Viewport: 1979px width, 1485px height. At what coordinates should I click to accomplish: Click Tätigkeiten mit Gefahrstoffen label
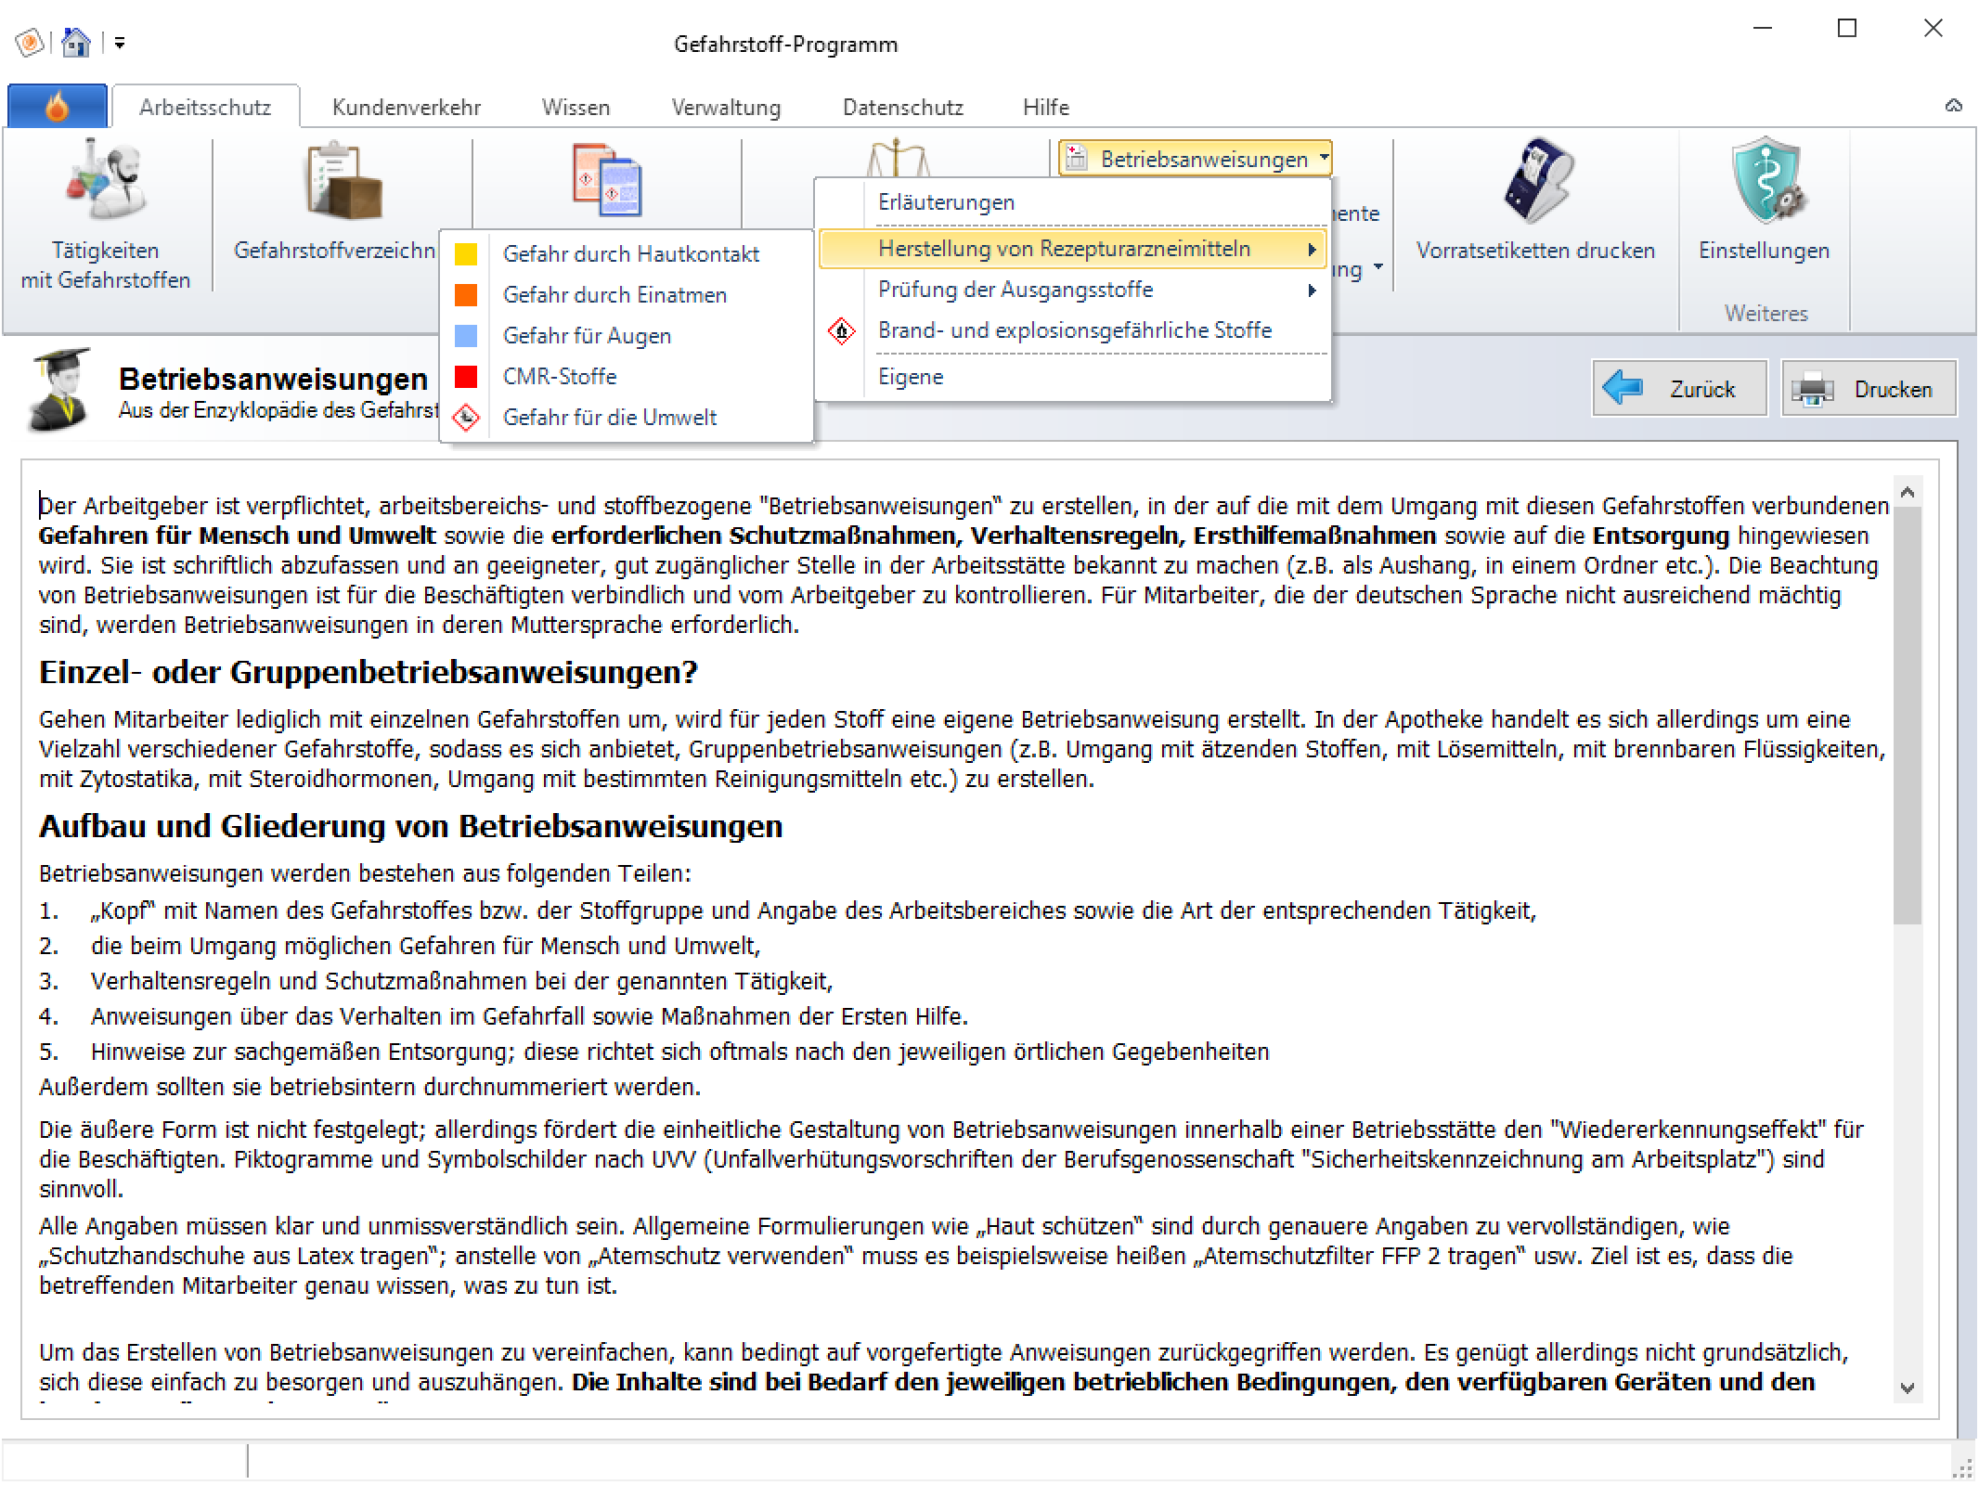[x=105, y=265]
